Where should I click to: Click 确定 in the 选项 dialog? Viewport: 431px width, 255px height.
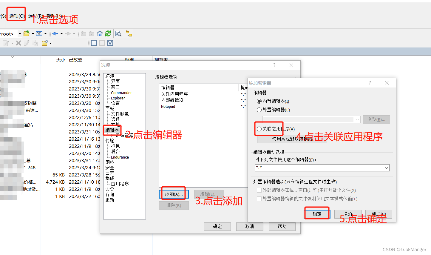coord(217,227)
